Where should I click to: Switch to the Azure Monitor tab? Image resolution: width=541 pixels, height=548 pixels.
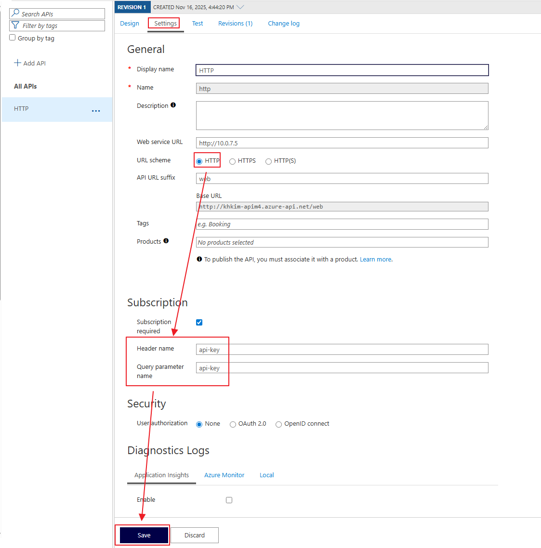pyautogui.click(x=224, y=475)
